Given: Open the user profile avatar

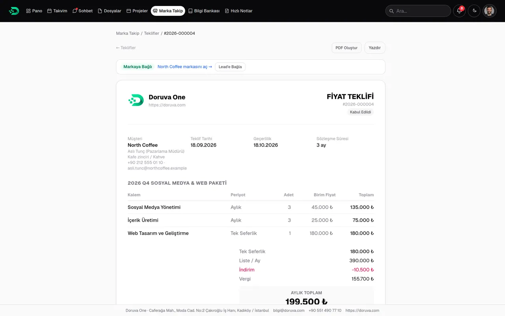Looking at the screenshot, I should (x=490, y=11).
